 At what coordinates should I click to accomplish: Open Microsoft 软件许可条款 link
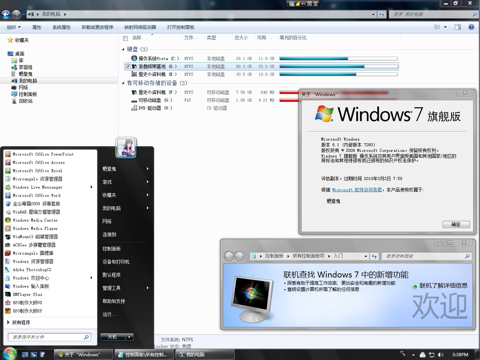(x=357, y=190)
